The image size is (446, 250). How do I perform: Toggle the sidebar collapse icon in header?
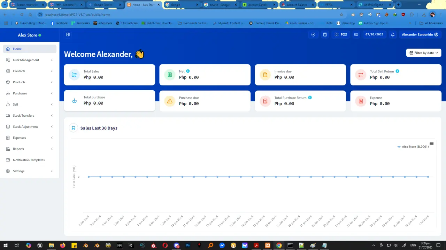pyautogui.click(x=68, y=34)
